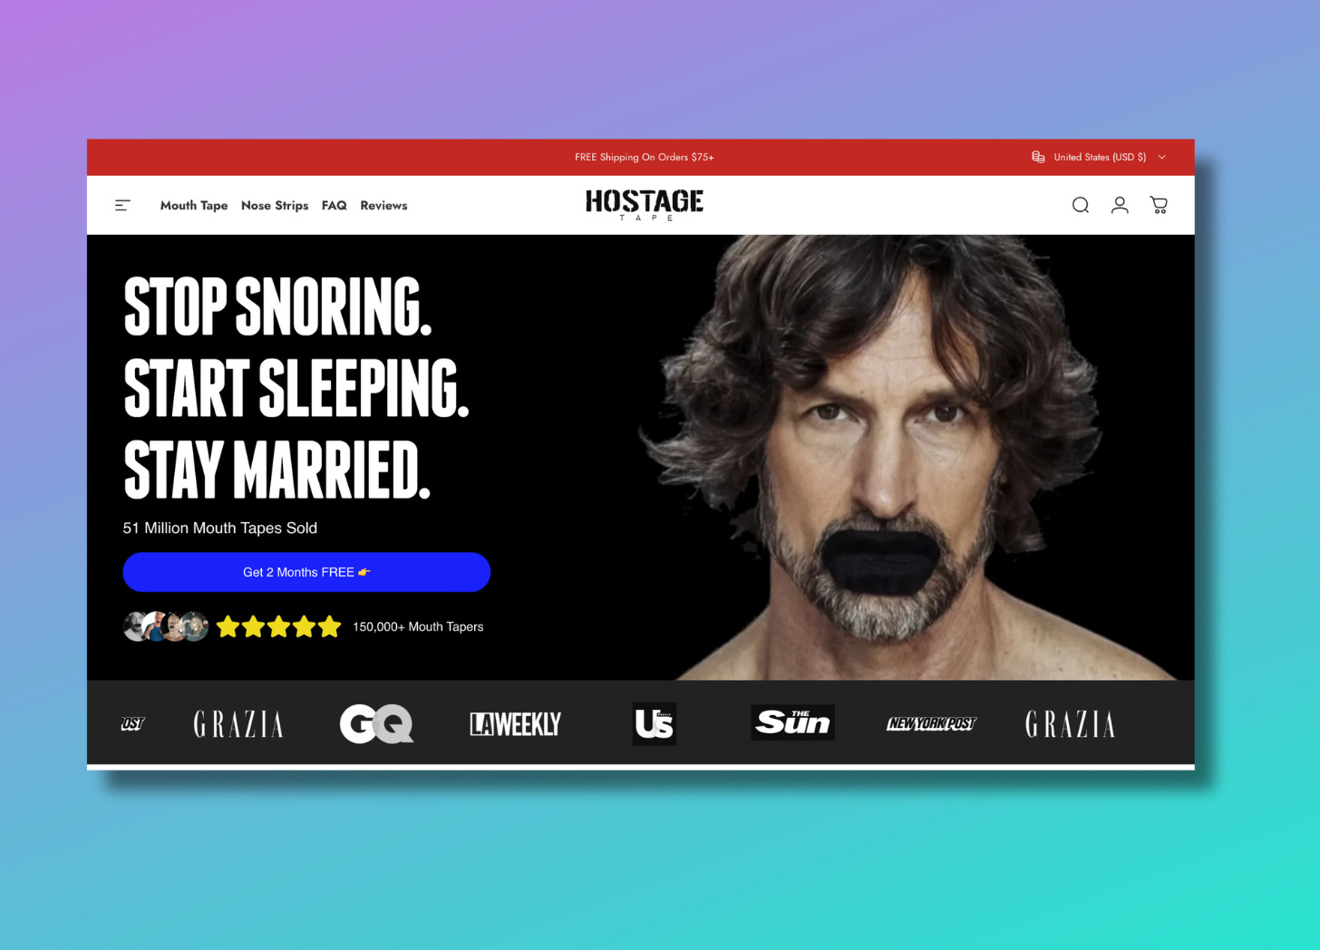
Task: Click the Stay Married headline line
Action: pos(277,470)
